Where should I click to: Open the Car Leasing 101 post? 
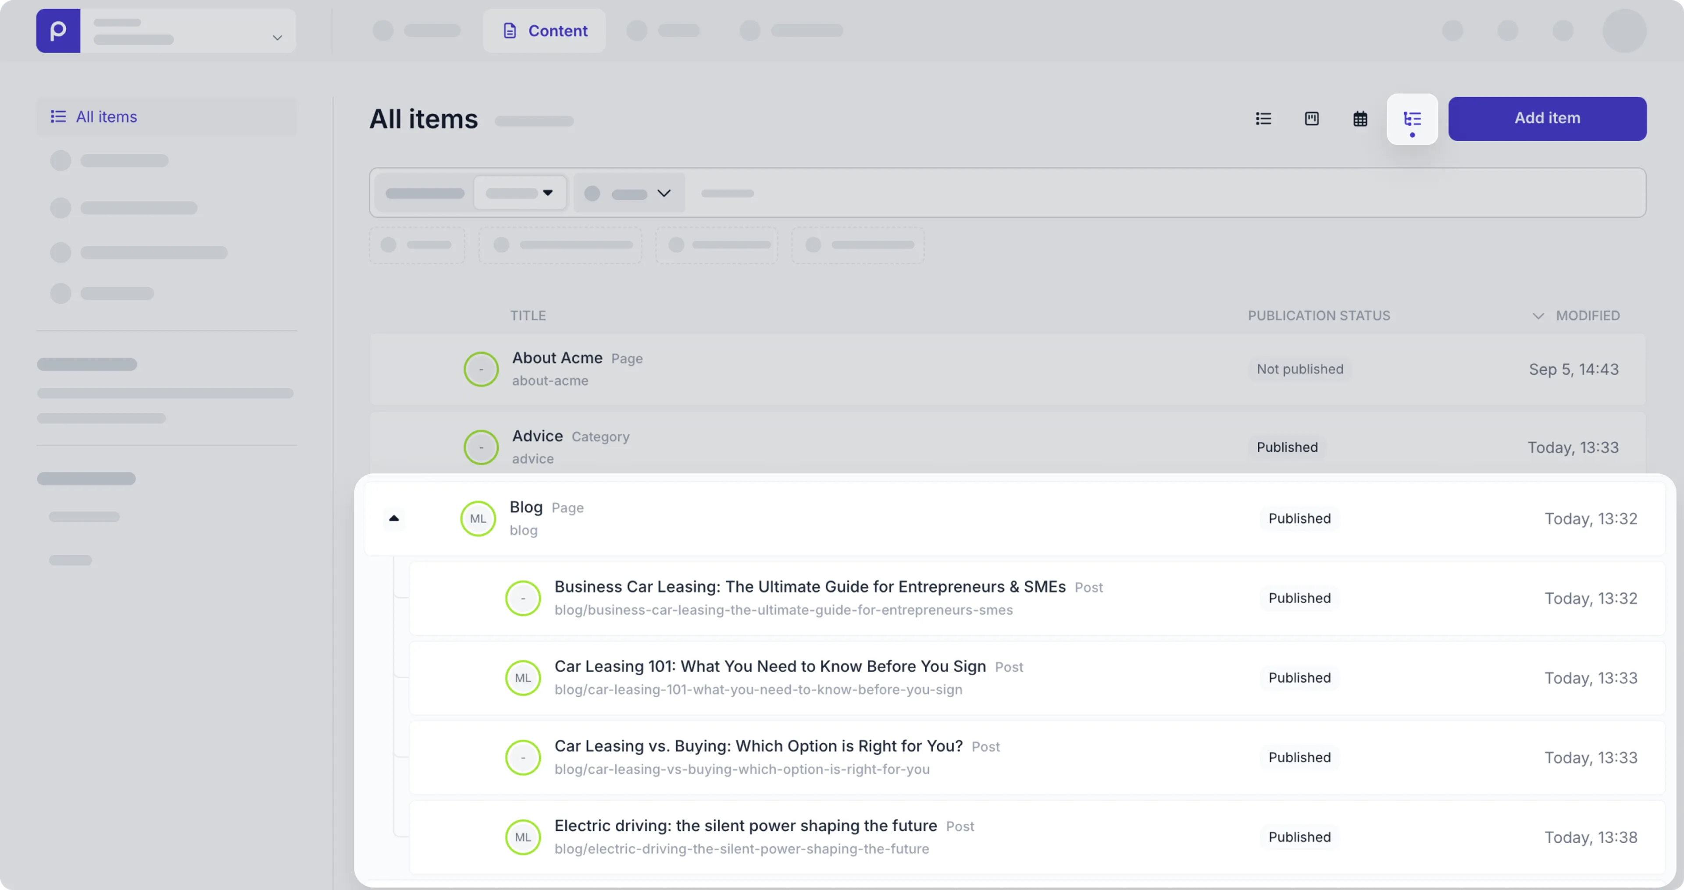point(770,667)
